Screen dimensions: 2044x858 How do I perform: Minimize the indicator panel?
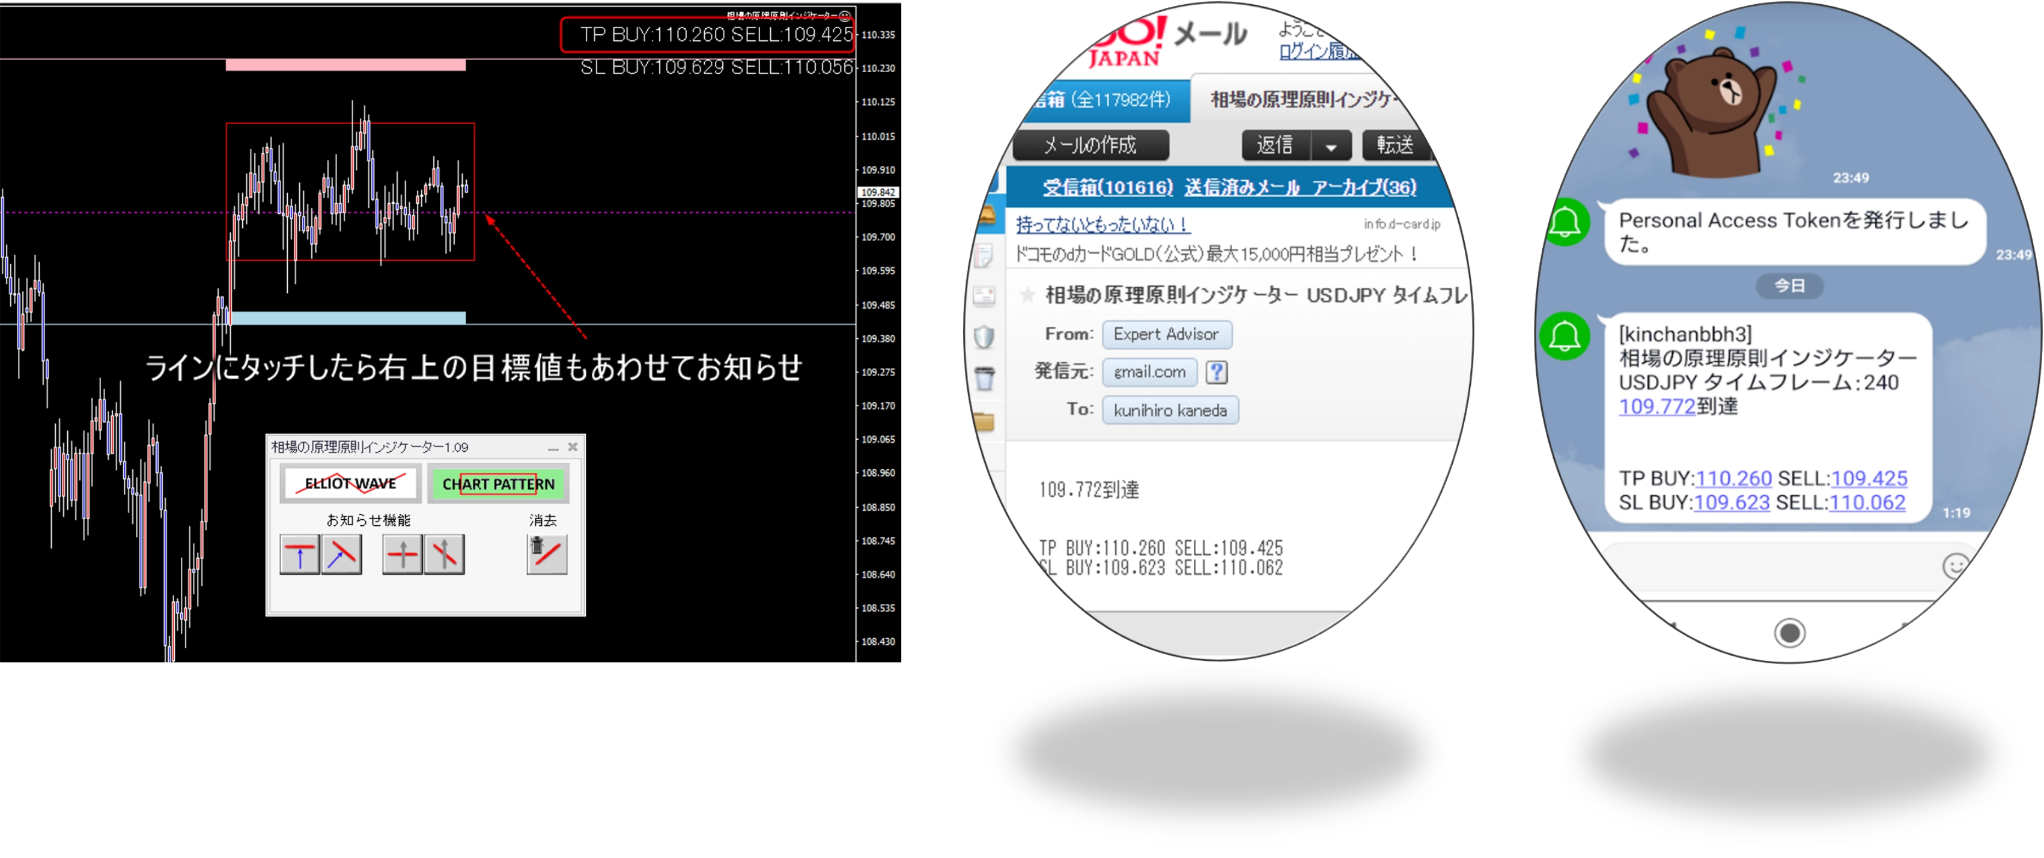click(553, 448)
